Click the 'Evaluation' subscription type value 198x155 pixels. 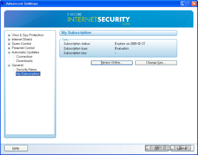tap(122, 48)
